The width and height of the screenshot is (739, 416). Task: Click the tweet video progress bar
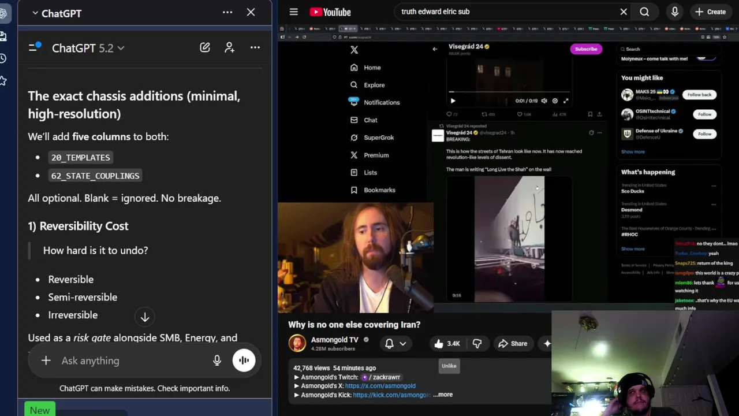coord(509,92)
